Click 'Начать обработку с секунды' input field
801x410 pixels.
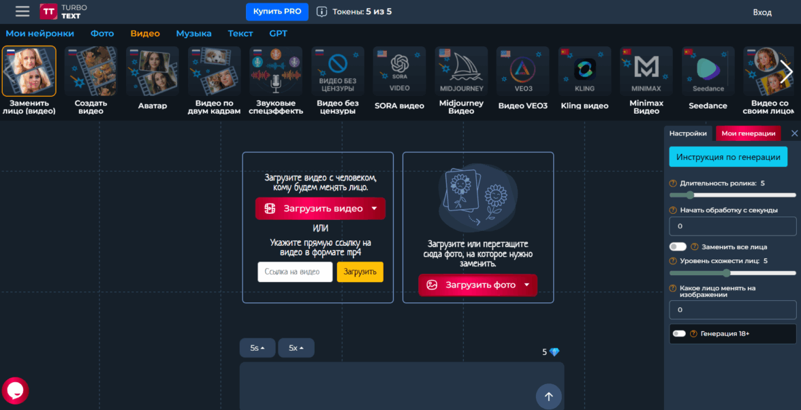coord(733,226)
